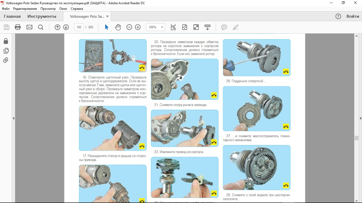Zoom in with plus icon
This screenshot has width=362, height=203.
point(138,27)
